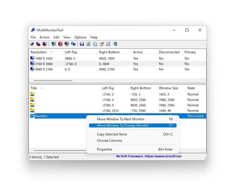Click the 1440, 48 Window Size cell
Image resolution: width=239 pixels, height=195 pixels.
tap(165, 111)
